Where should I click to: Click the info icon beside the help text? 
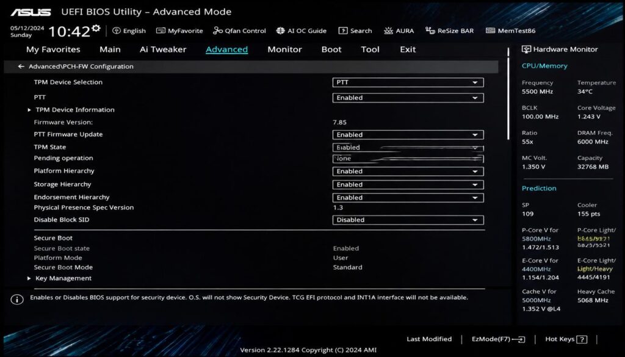(x=16, y=300)
